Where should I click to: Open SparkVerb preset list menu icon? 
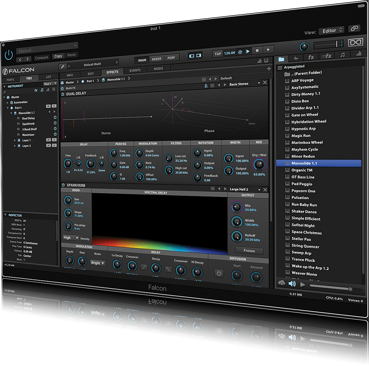point(213,188)
